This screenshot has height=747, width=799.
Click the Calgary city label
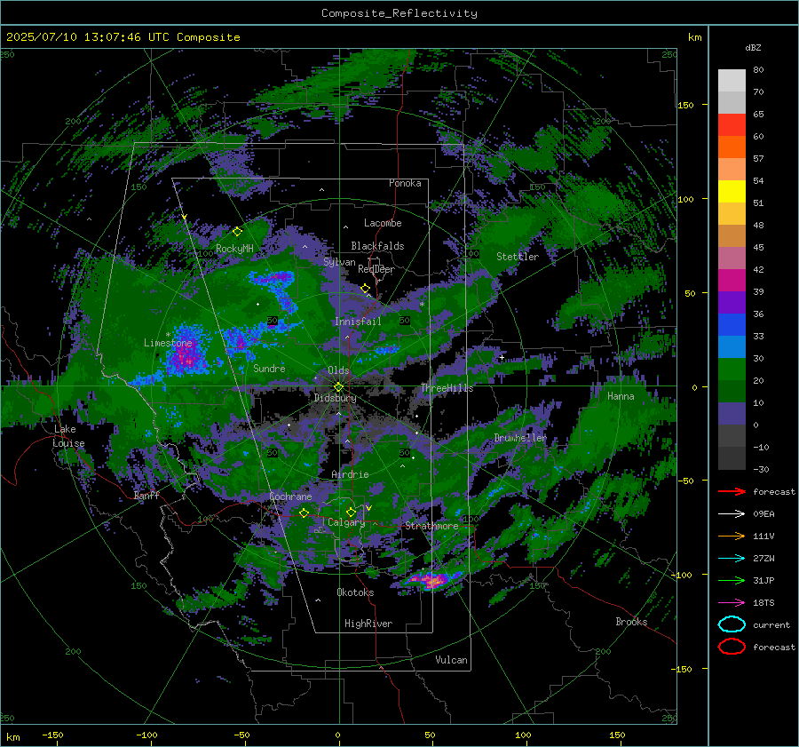[346, 522]
